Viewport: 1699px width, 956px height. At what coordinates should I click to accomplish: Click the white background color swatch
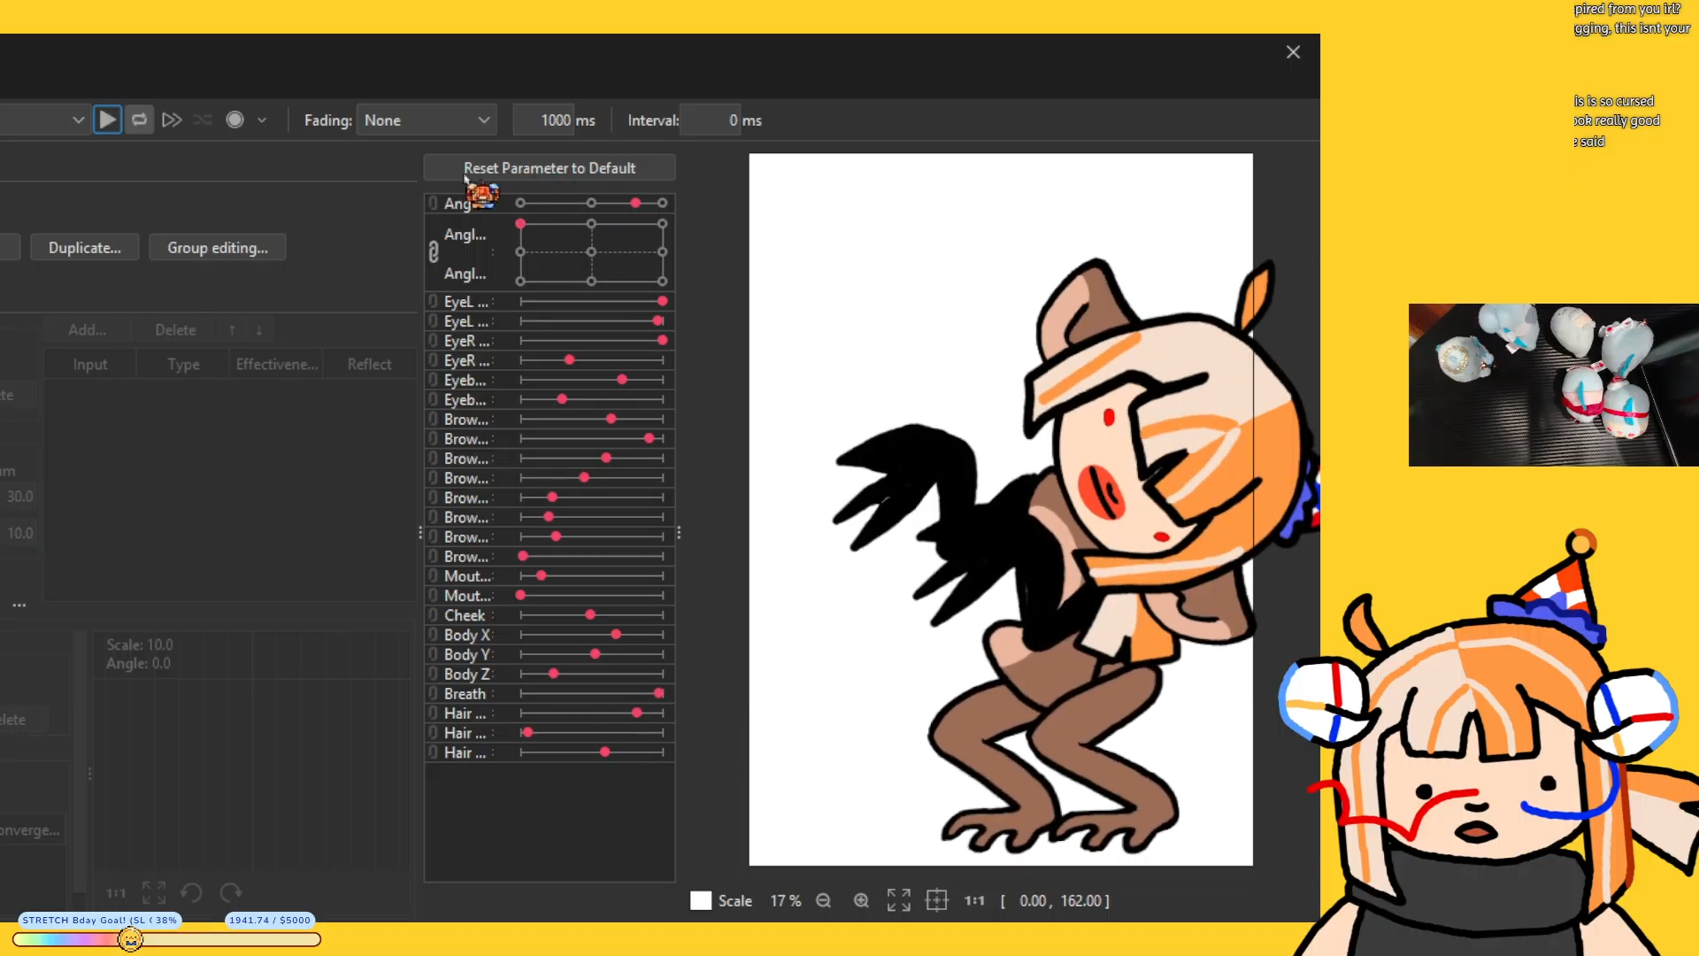pos(700,900)
